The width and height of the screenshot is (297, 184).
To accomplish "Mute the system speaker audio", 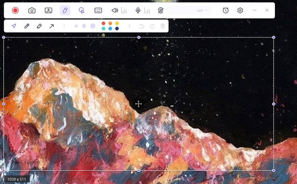I will click(x=115, y=10).
